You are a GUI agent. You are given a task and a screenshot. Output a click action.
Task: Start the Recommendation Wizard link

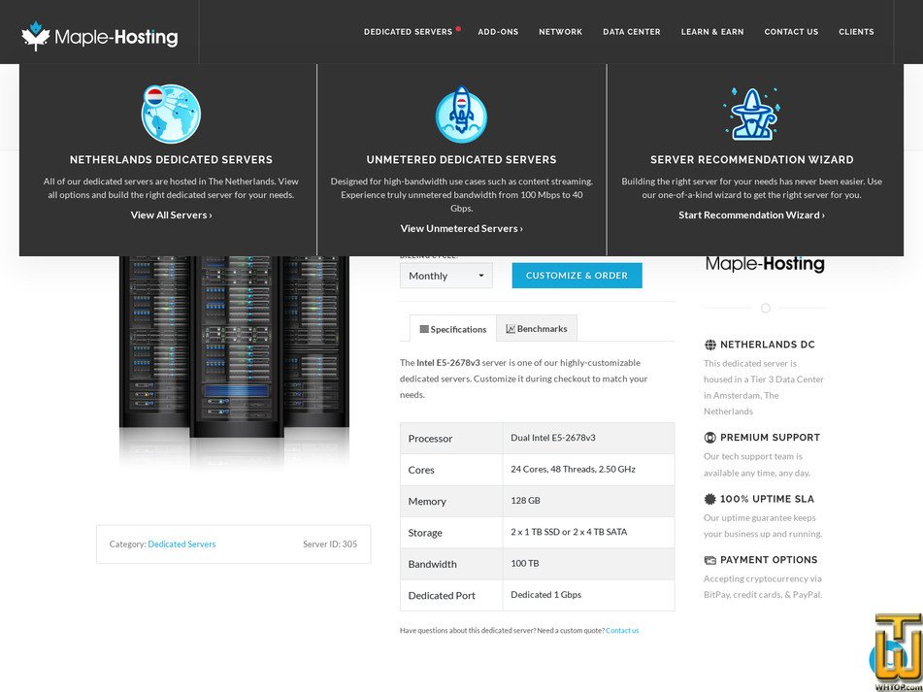pyautogui.click(x=752, y=214)
